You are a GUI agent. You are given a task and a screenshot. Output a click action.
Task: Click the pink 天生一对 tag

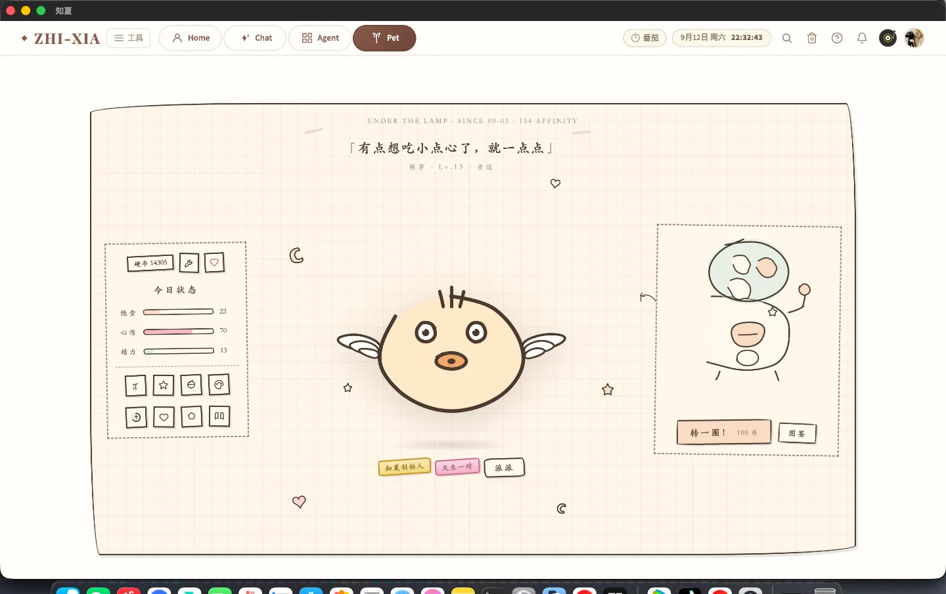click(457, 467)
